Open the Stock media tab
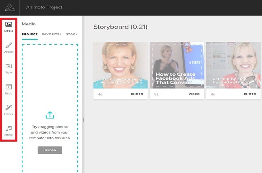This screenshot has width=262, height=173. [71, 35]
